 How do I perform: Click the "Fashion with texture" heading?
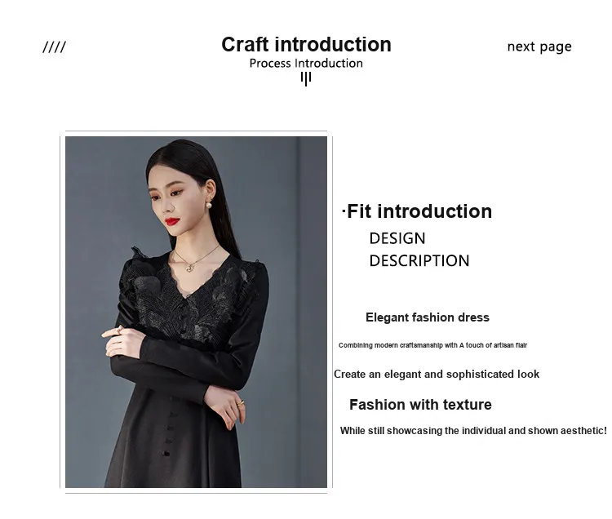coord(420,405)
